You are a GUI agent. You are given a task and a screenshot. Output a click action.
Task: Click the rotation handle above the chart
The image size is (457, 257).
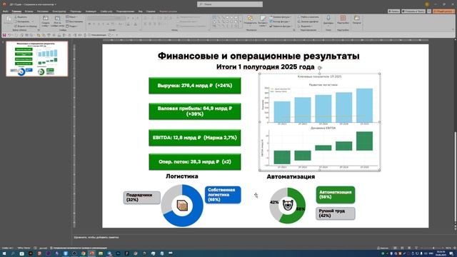pyautogui.click(x=320, y=68)
